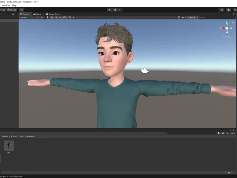Toggle the Hierarchy panel lock icon
Viewport: 237px width, 178px height.
click(13, 14)
